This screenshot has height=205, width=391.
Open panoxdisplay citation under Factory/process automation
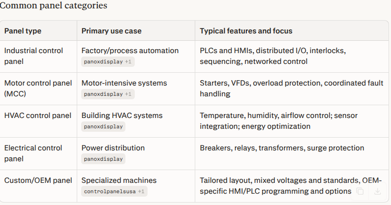click(x=108, y=62)
